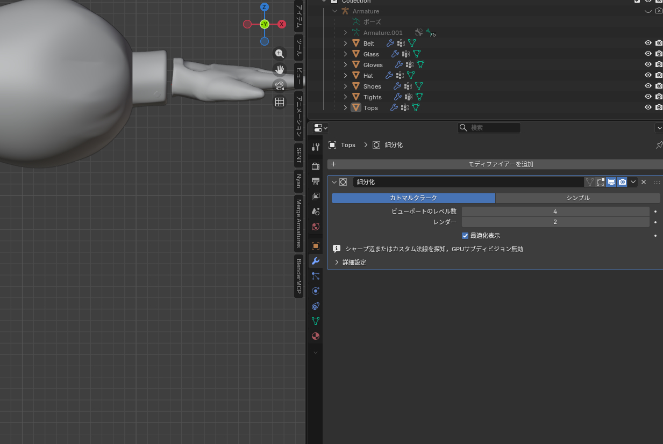663x444 pixels.
Task: Open the Object Data properties green triangle tab
Action: pos(316,321)
